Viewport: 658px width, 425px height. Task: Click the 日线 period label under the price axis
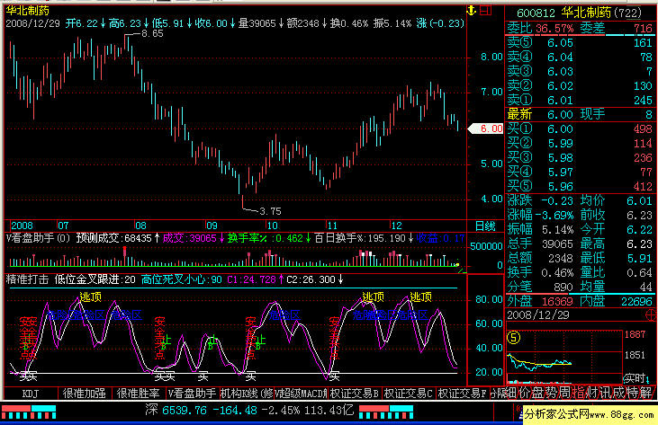[x=485, y=226]
